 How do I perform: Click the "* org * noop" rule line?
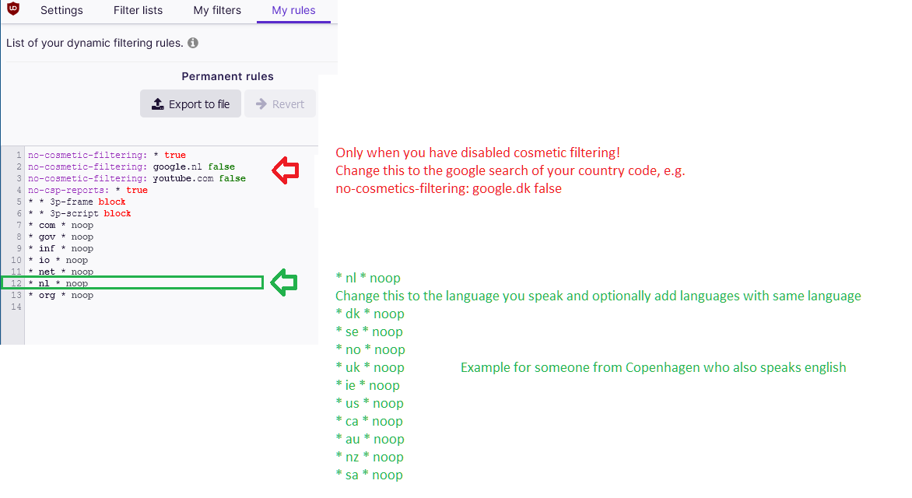tap(61, 295)
